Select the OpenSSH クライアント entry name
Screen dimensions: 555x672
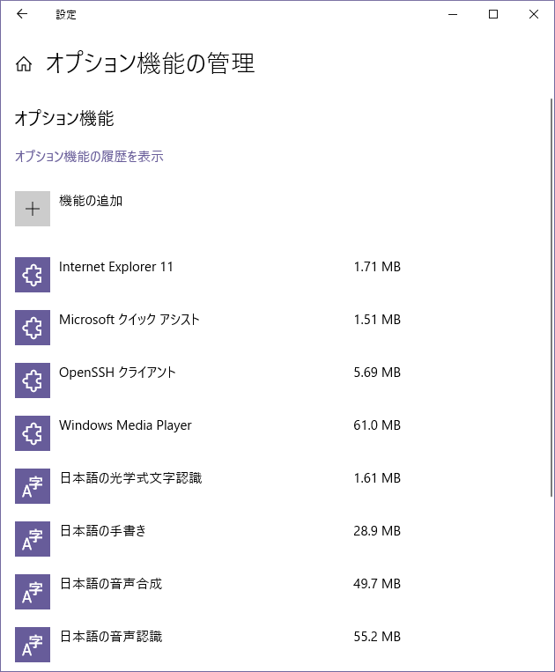coord(117,372)
